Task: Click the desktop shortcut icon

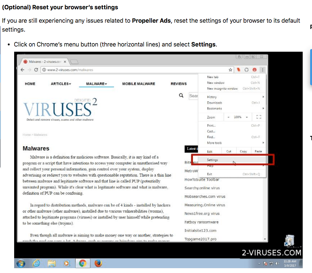Action: (289, 241)
